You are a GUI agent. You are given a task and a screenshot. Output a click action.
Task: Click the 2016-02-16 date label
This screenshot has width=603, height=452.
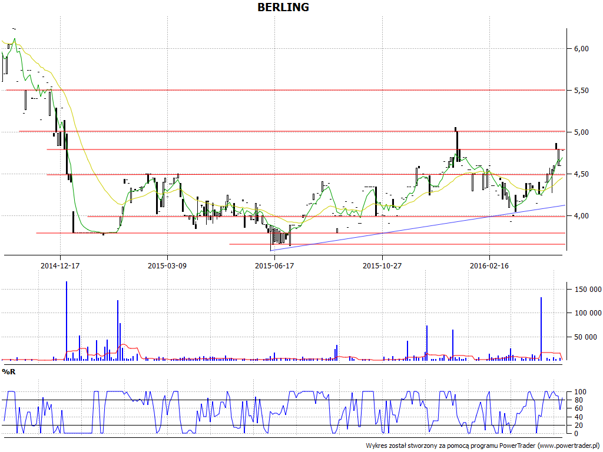489,265
